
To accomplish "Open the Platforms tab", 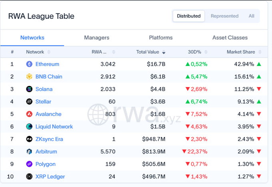I will tap(161, 38).
